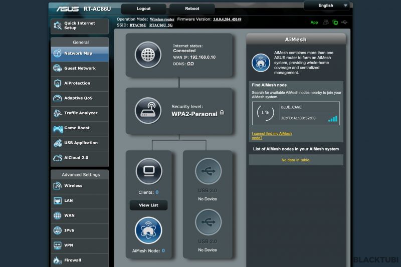The width and height of the screenshot is (401, 267).
Task: Click the View List button
Action: pyautogui.click(x=148, y=205)
